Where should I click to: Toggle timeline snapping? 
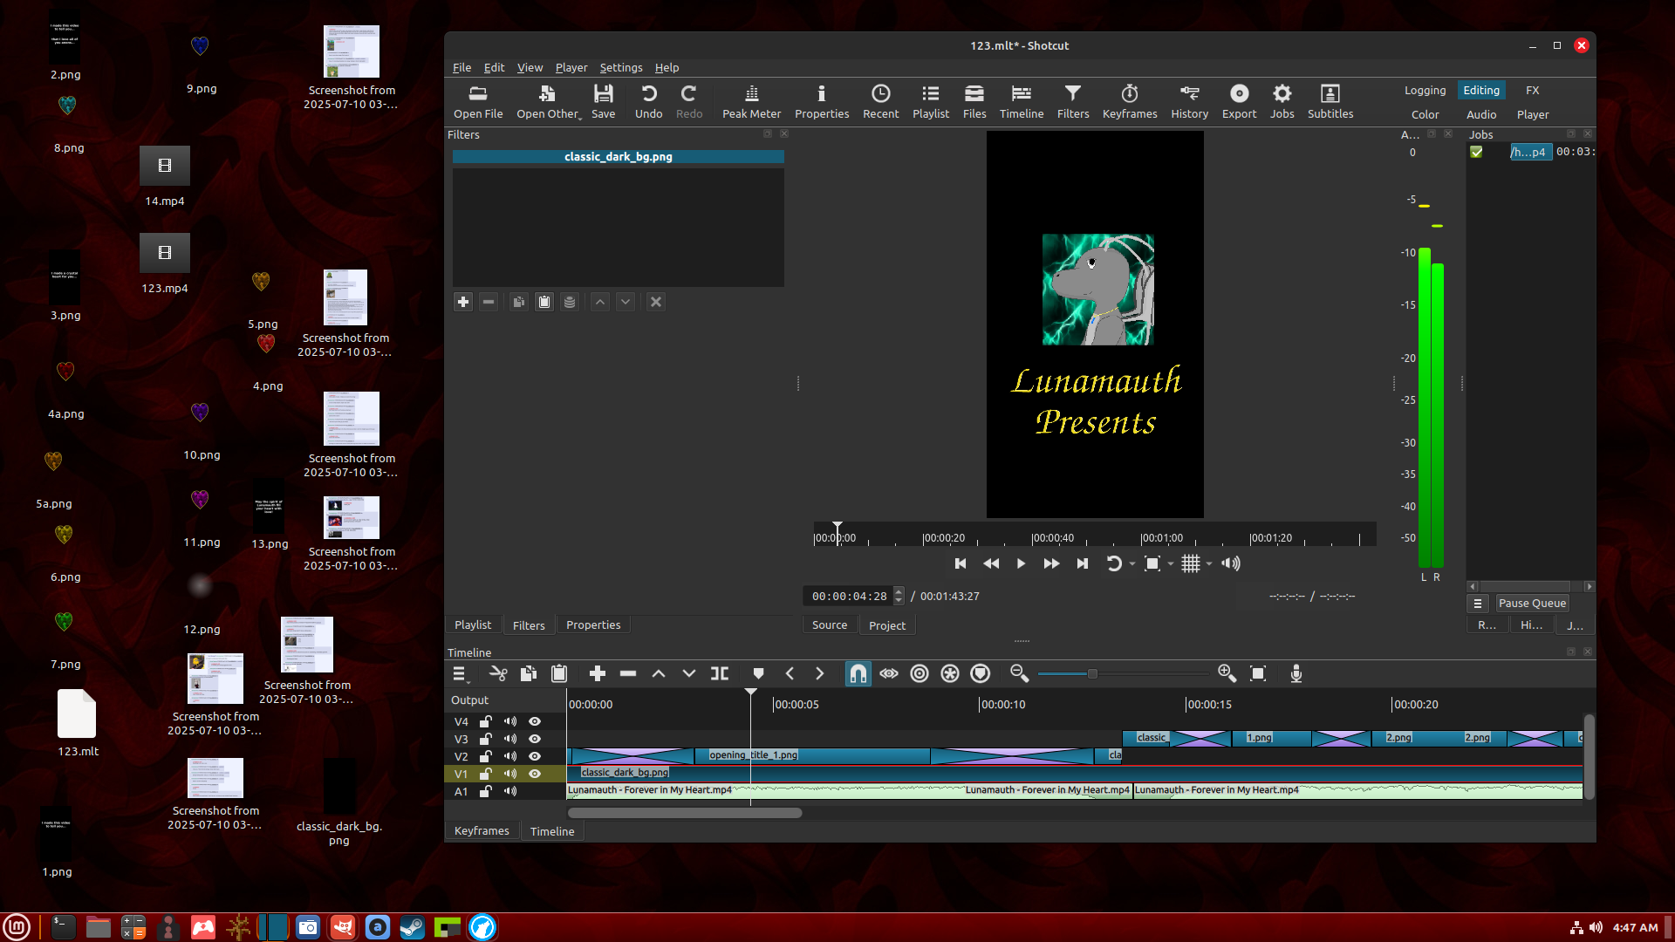coord(858,673)
